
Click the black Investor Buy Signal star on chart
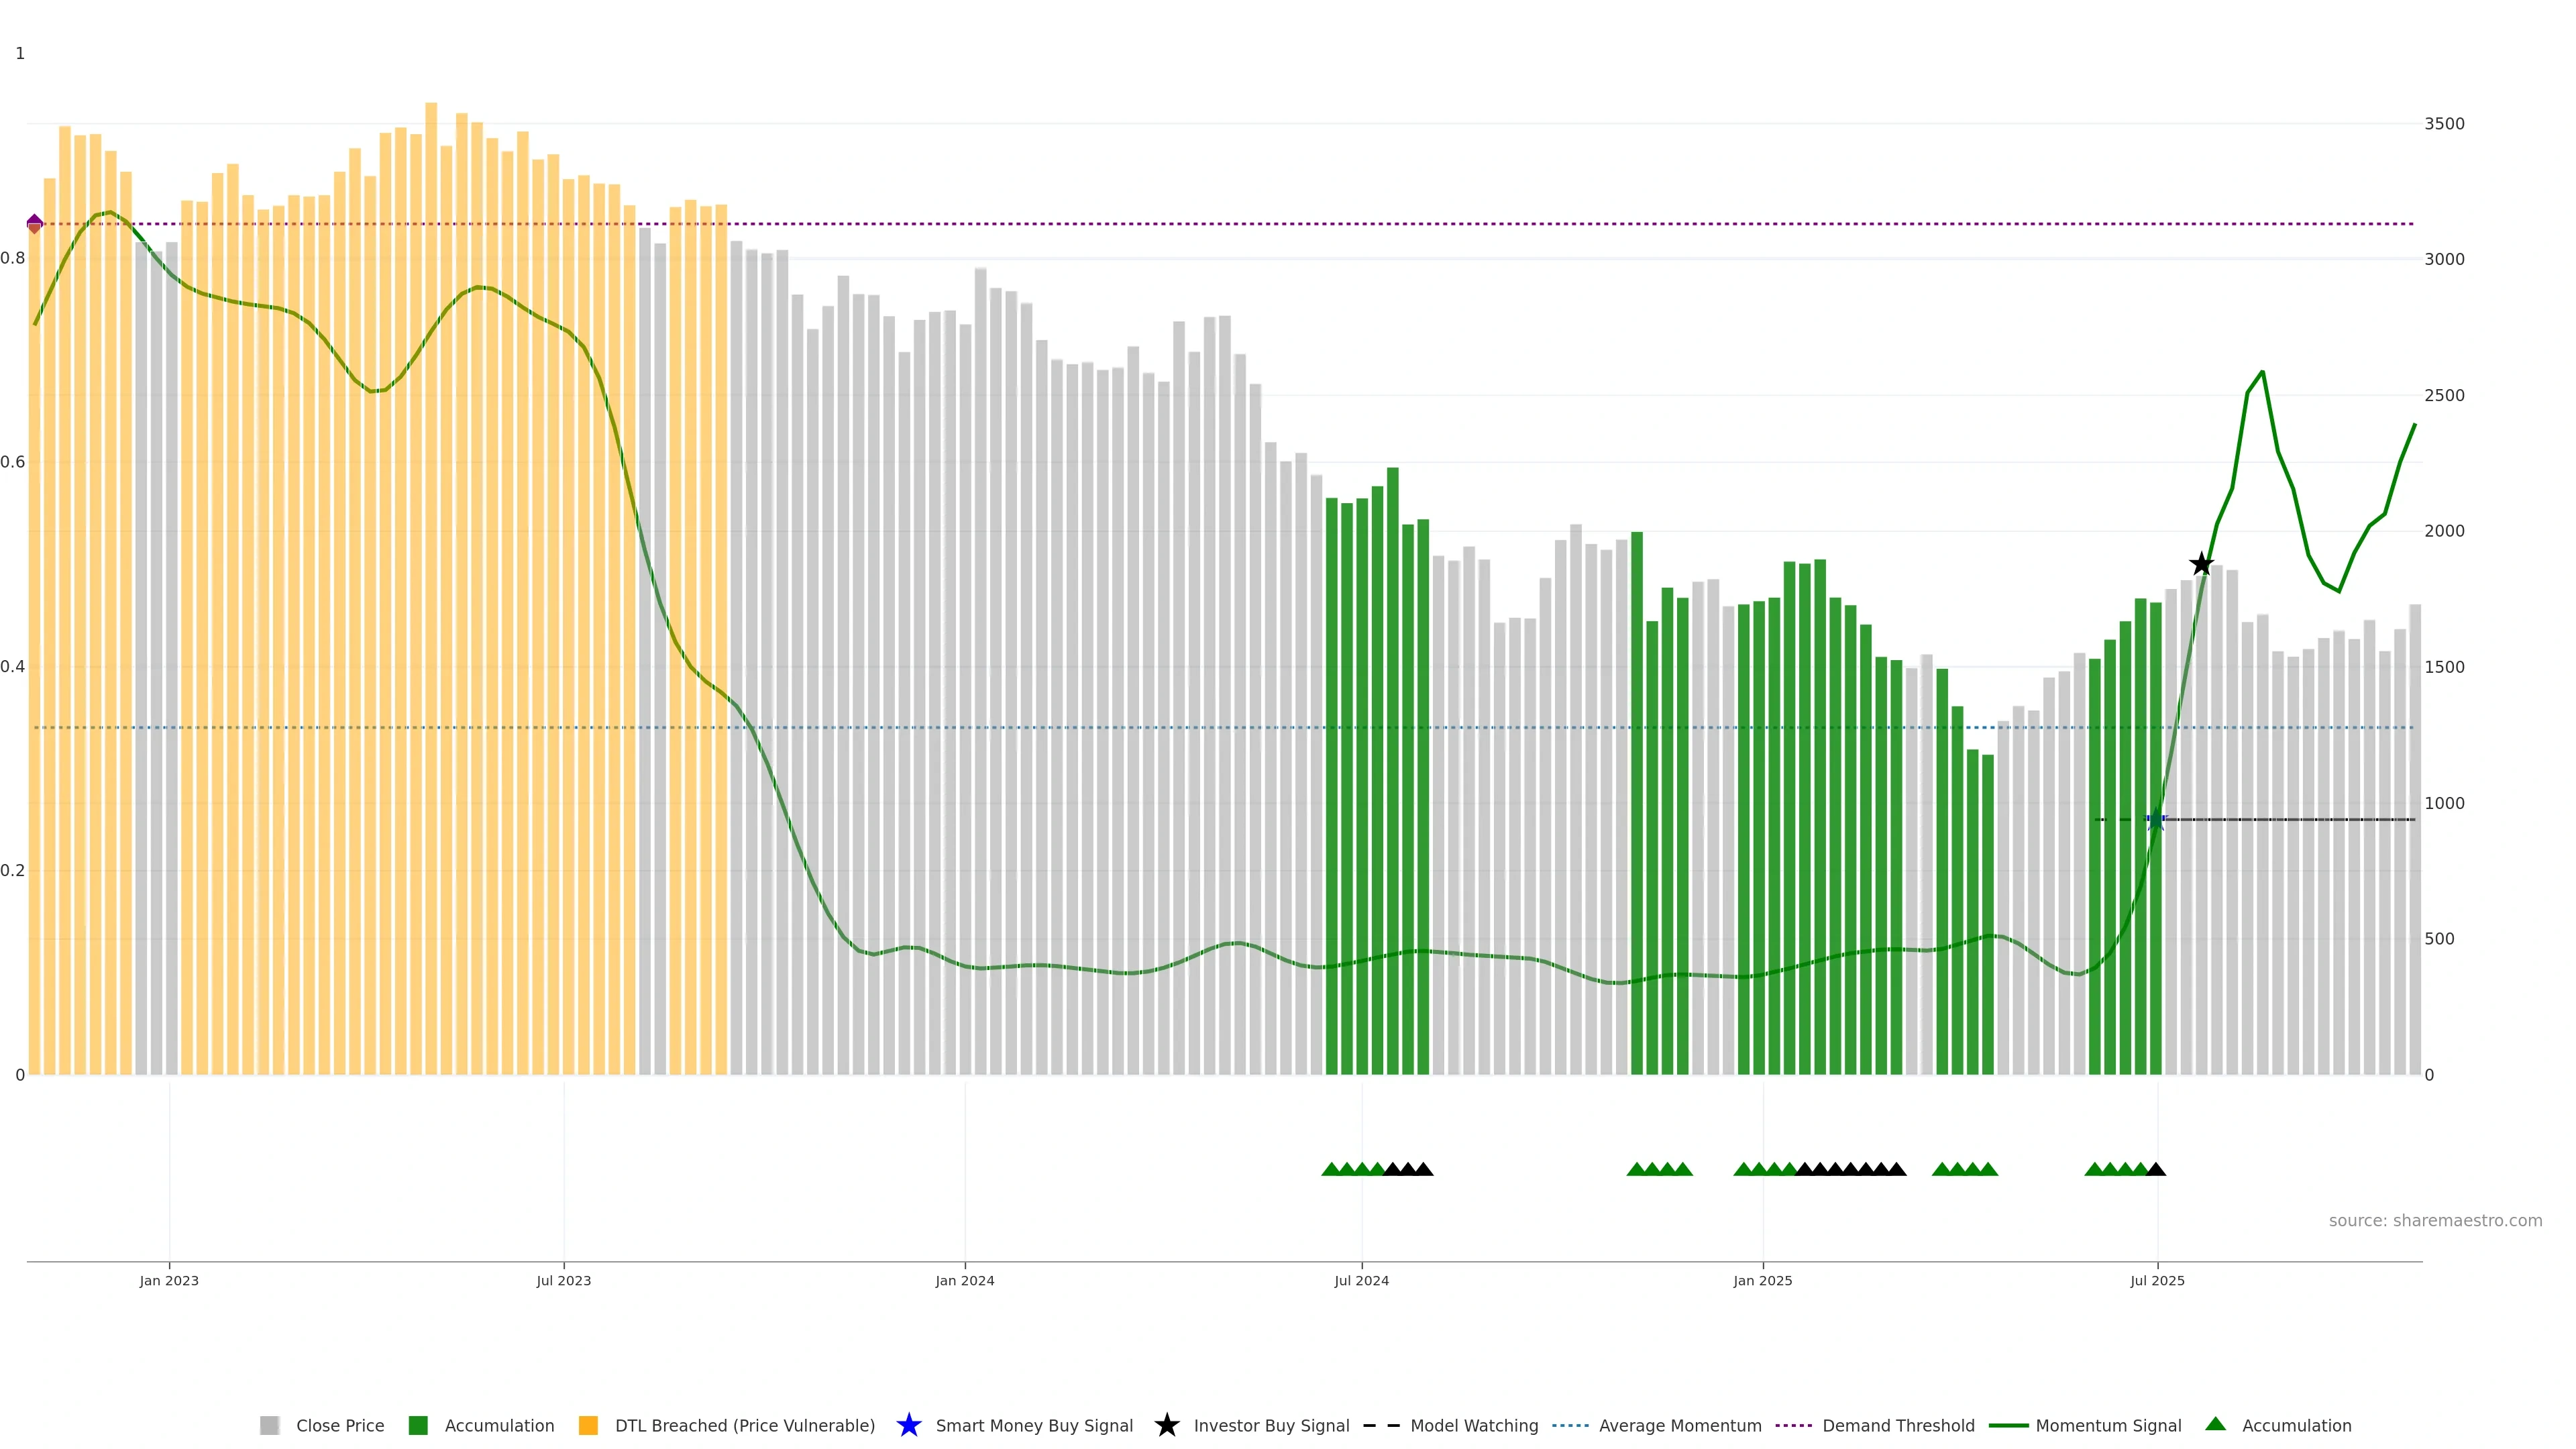pos(2201,564)
